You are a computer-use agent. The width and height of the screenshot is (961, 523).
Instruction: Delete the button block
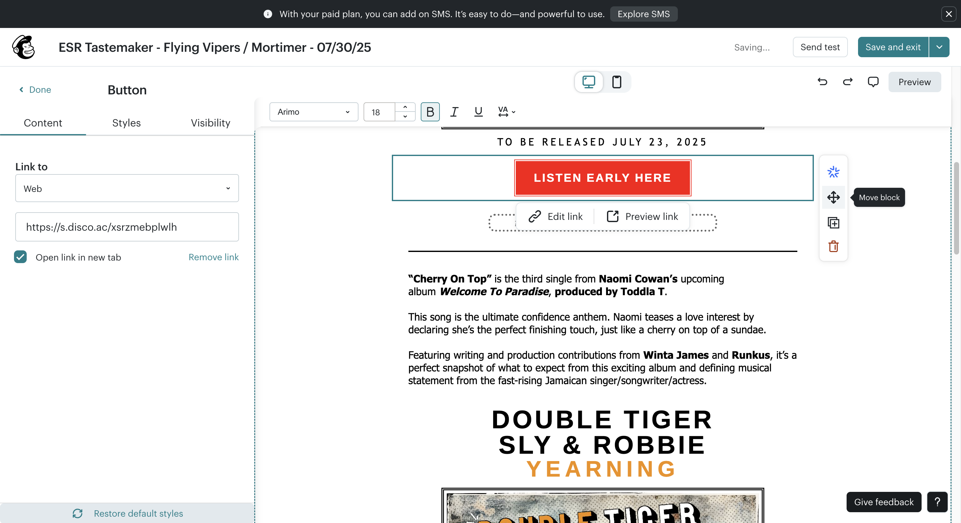point(833,246)
